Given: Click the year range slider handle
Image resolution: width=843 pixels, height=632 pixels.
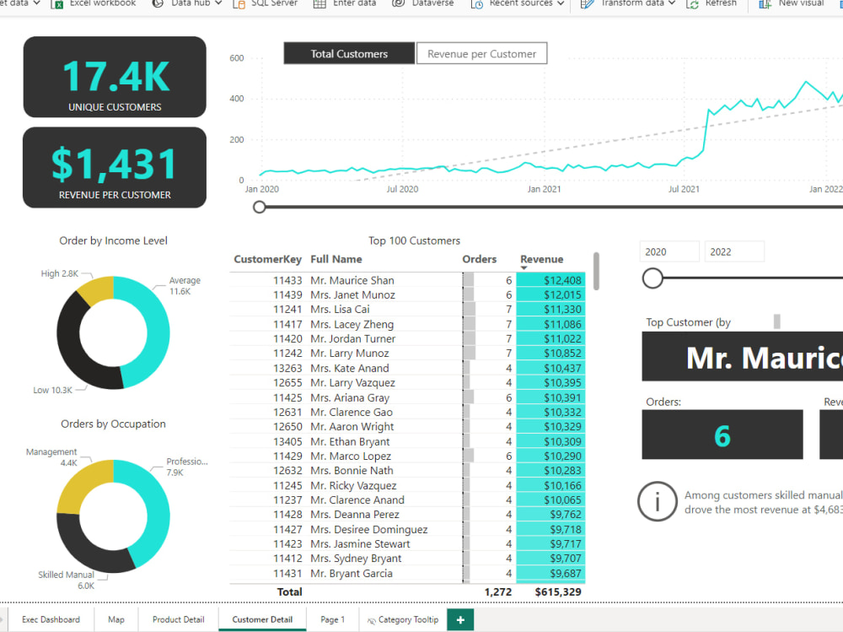Looking at the screenshot, I should tap(652, 278).
